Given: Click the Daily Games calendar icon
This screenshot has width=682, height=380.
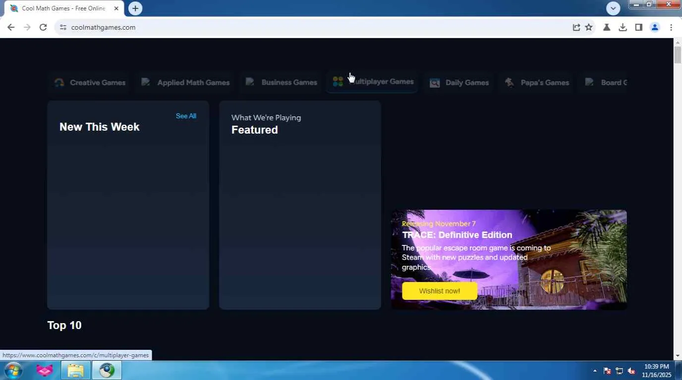Looking at the screenshot, I should point(435,83).
